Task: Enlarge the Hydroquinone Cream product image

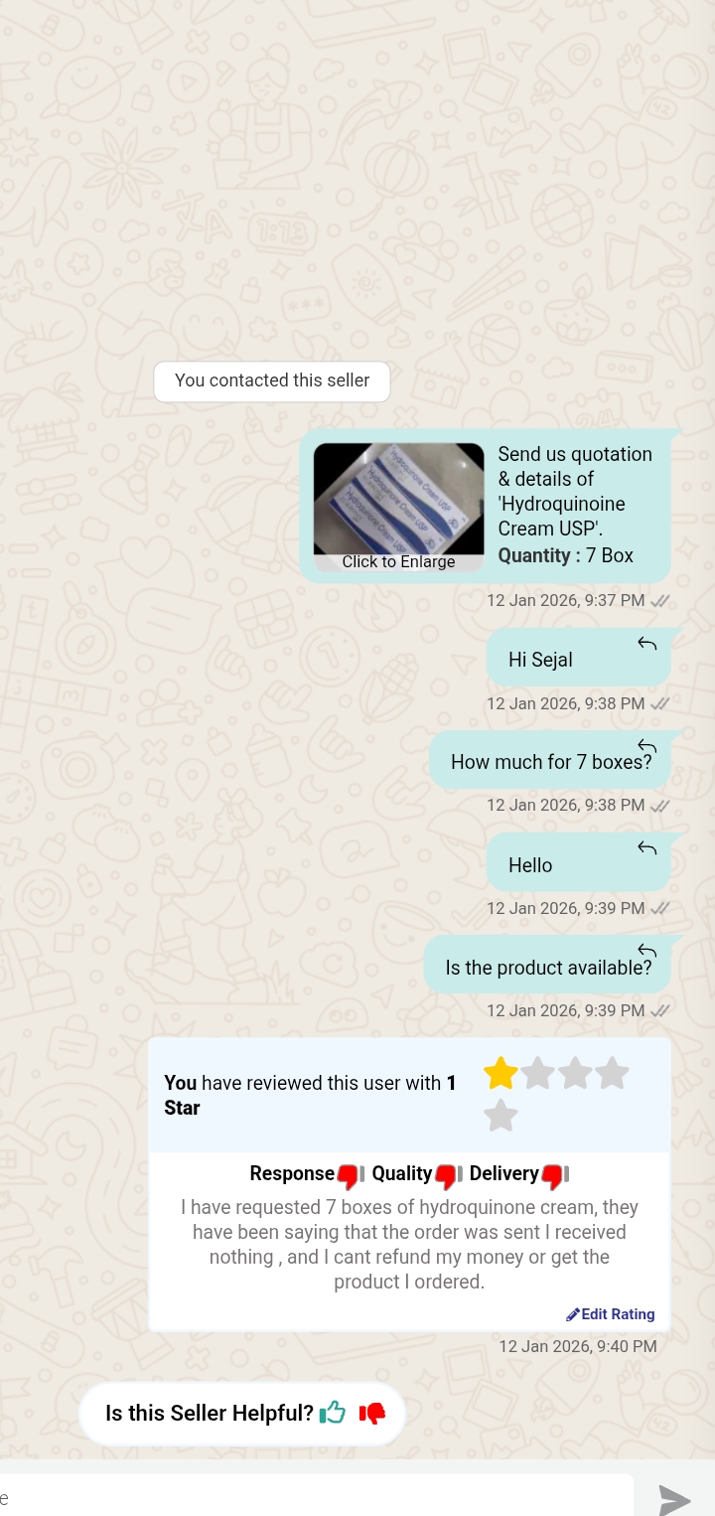Action: (x=399, y=499)
